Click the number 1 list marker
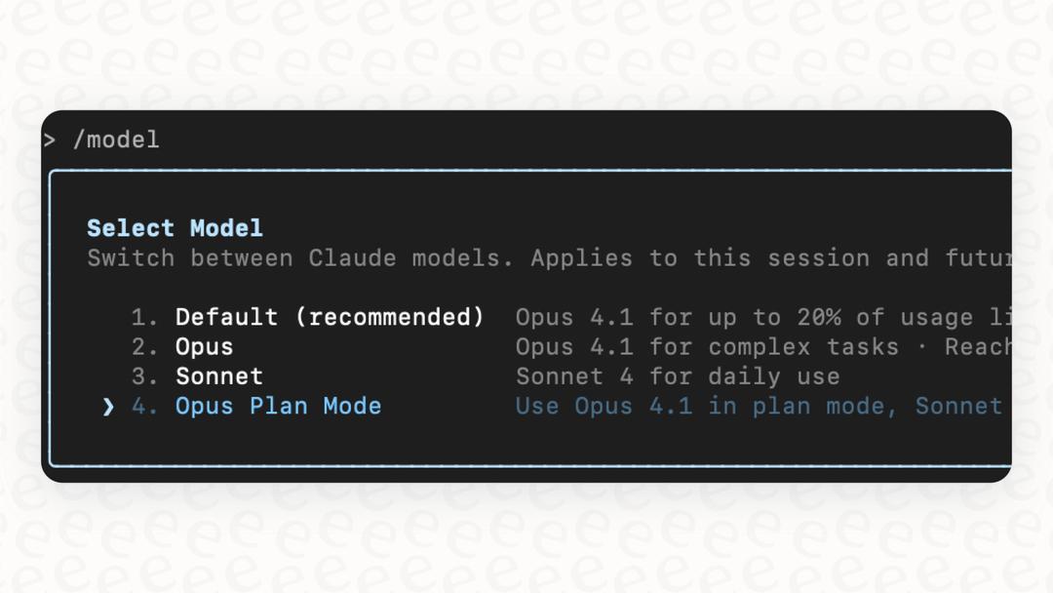Image resolution: width=1053 pixels, height=593 pixels. pyautogui.click(x=143, y=316)
